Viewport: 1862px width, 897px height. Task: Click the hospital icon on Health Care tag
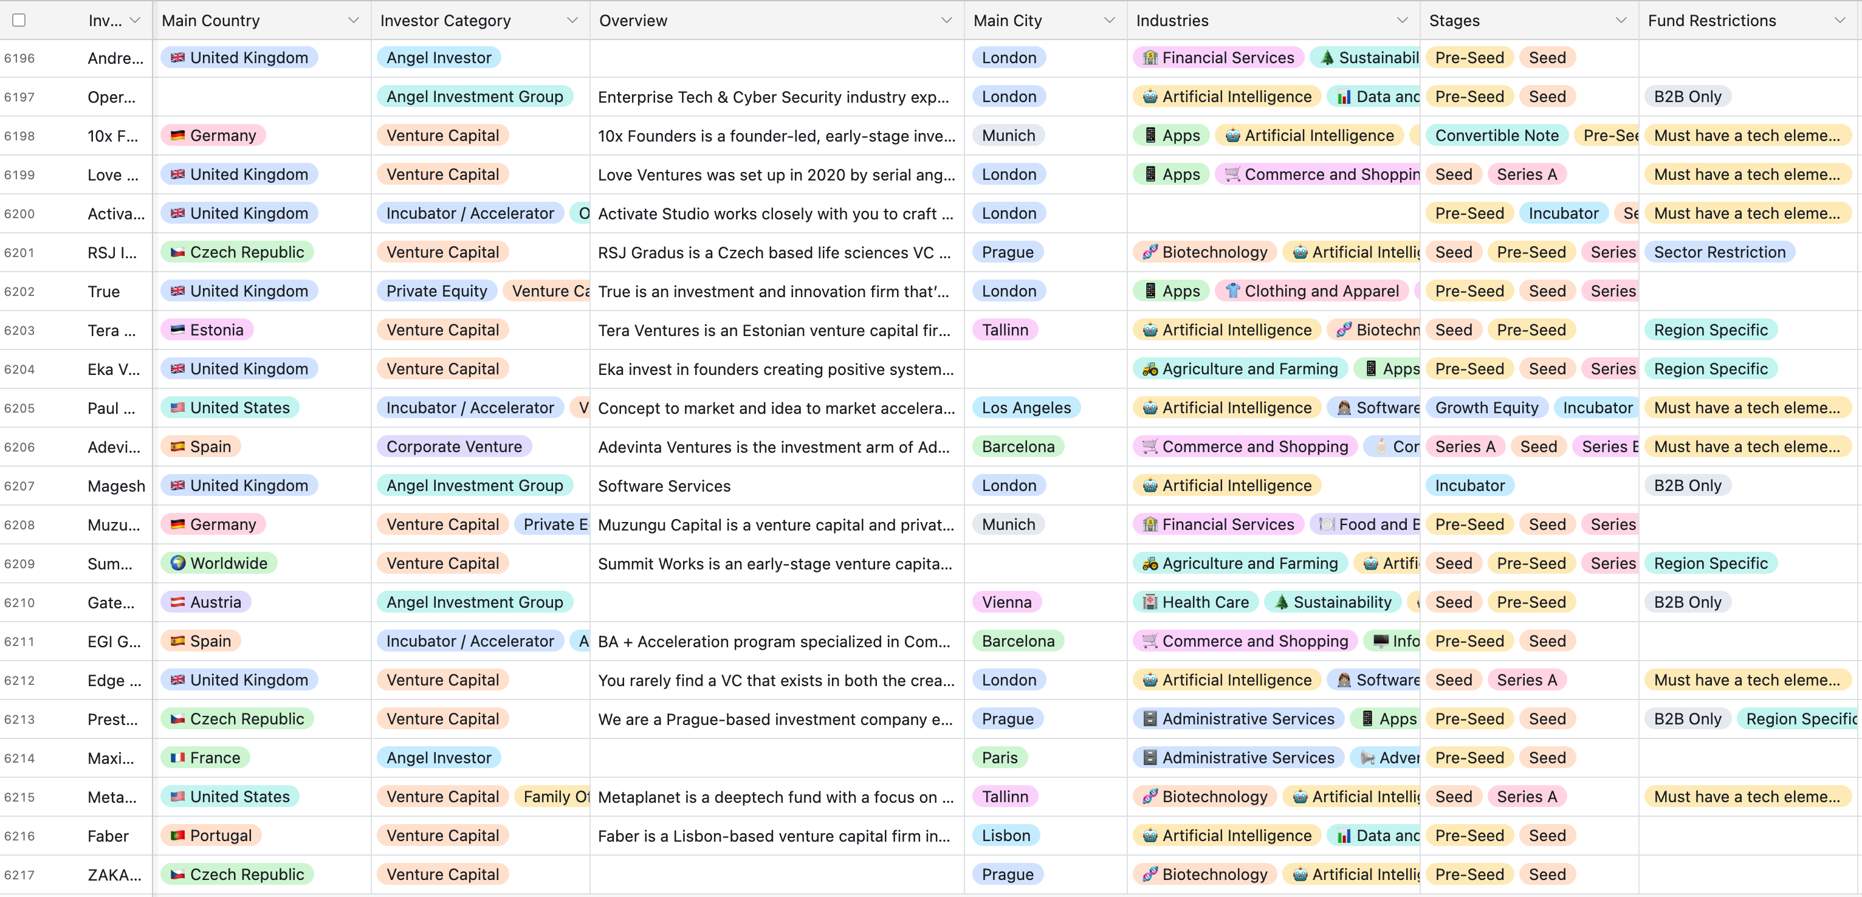point(1150,602)
